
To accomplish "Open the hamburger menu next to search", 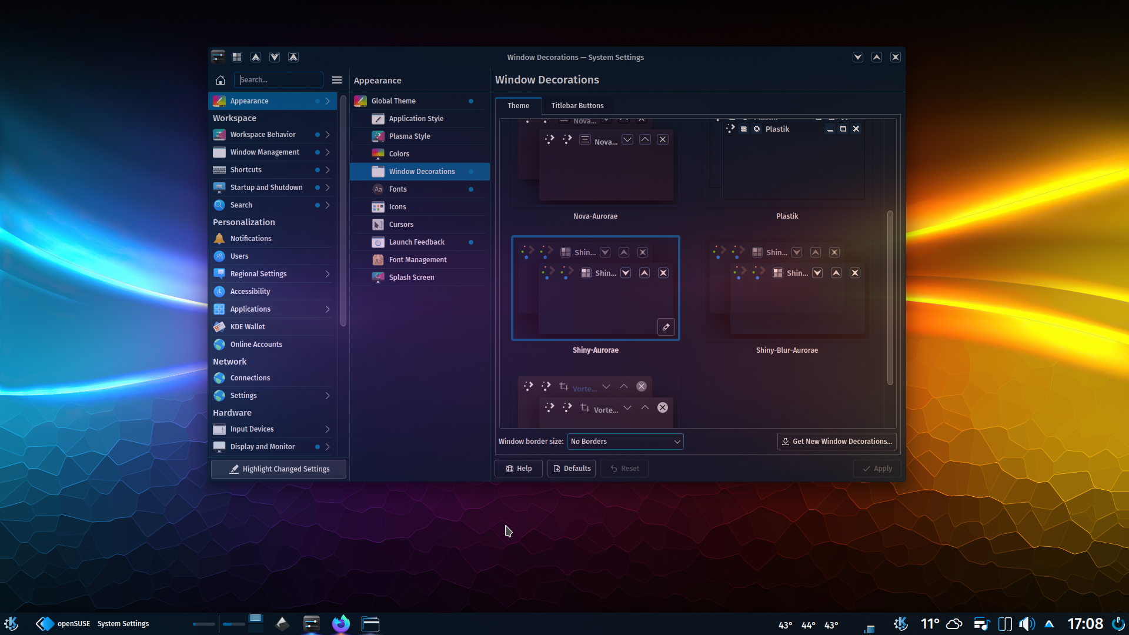I will point(337,80).
